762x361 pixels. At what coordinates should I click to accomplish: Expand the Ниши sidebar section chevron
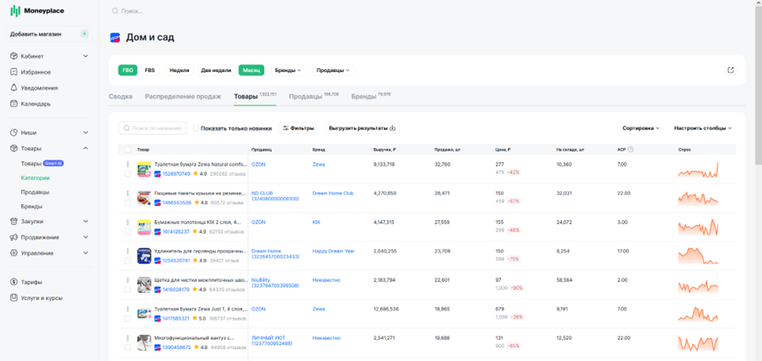(86, 132)
